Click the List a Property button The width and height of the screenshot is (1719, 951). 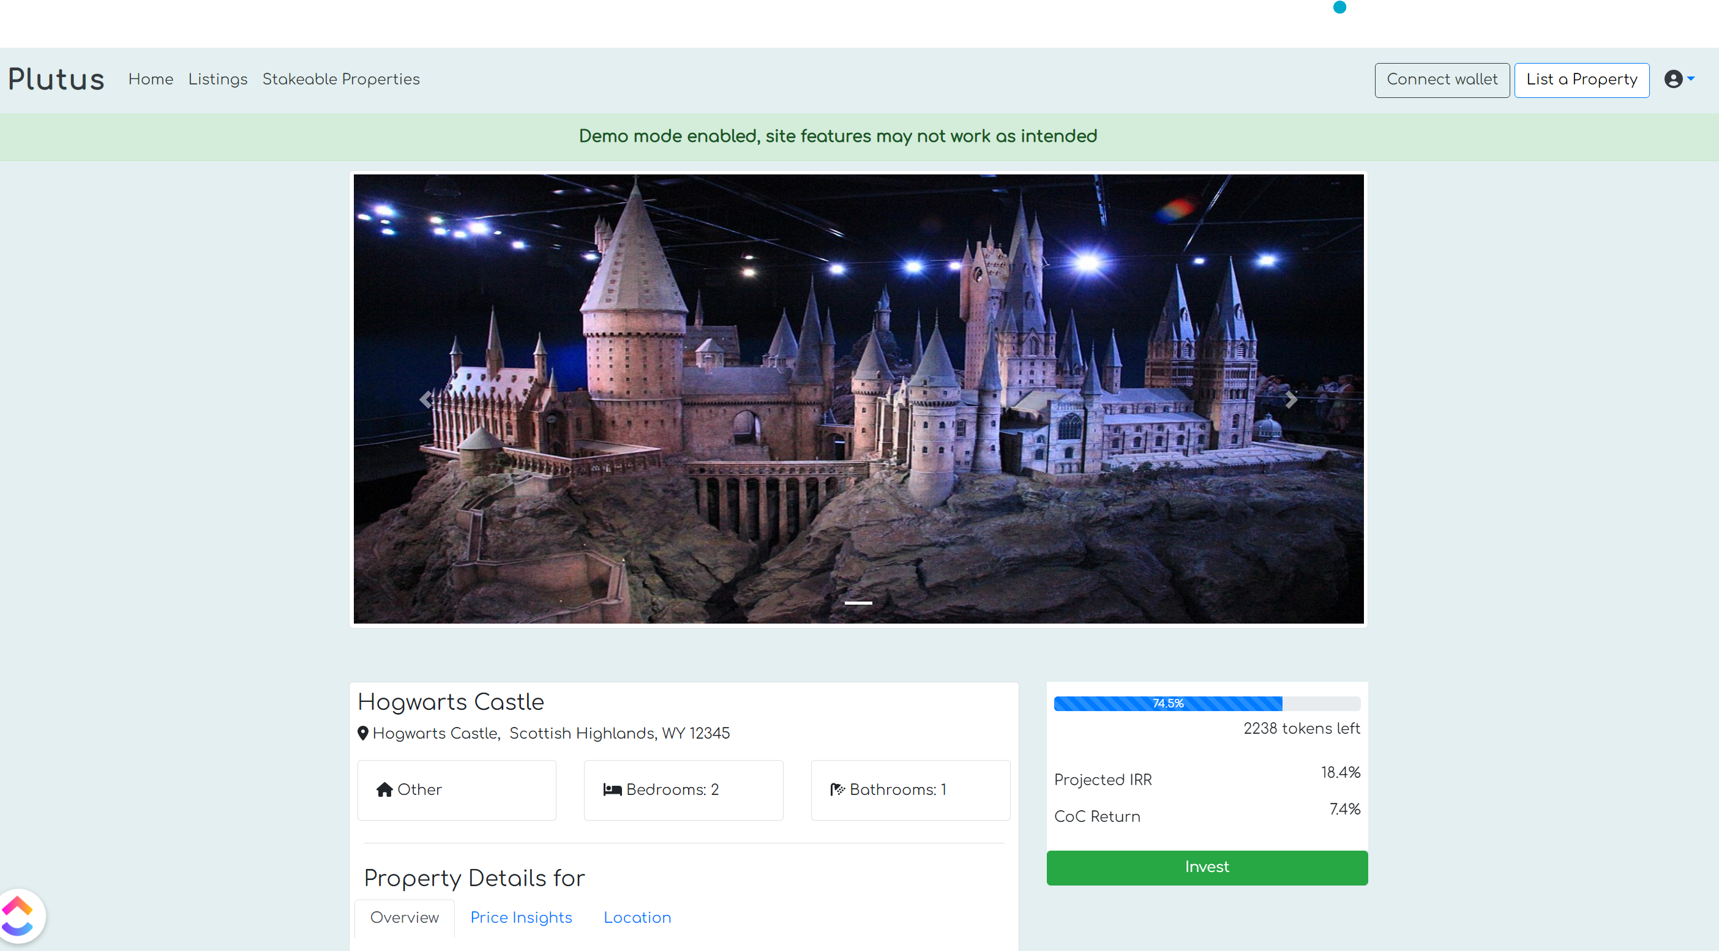[x=1581, y=80]
